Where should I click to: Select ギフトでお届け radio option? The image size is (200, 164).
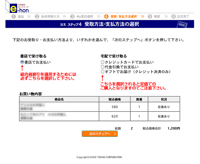(102, 71)
